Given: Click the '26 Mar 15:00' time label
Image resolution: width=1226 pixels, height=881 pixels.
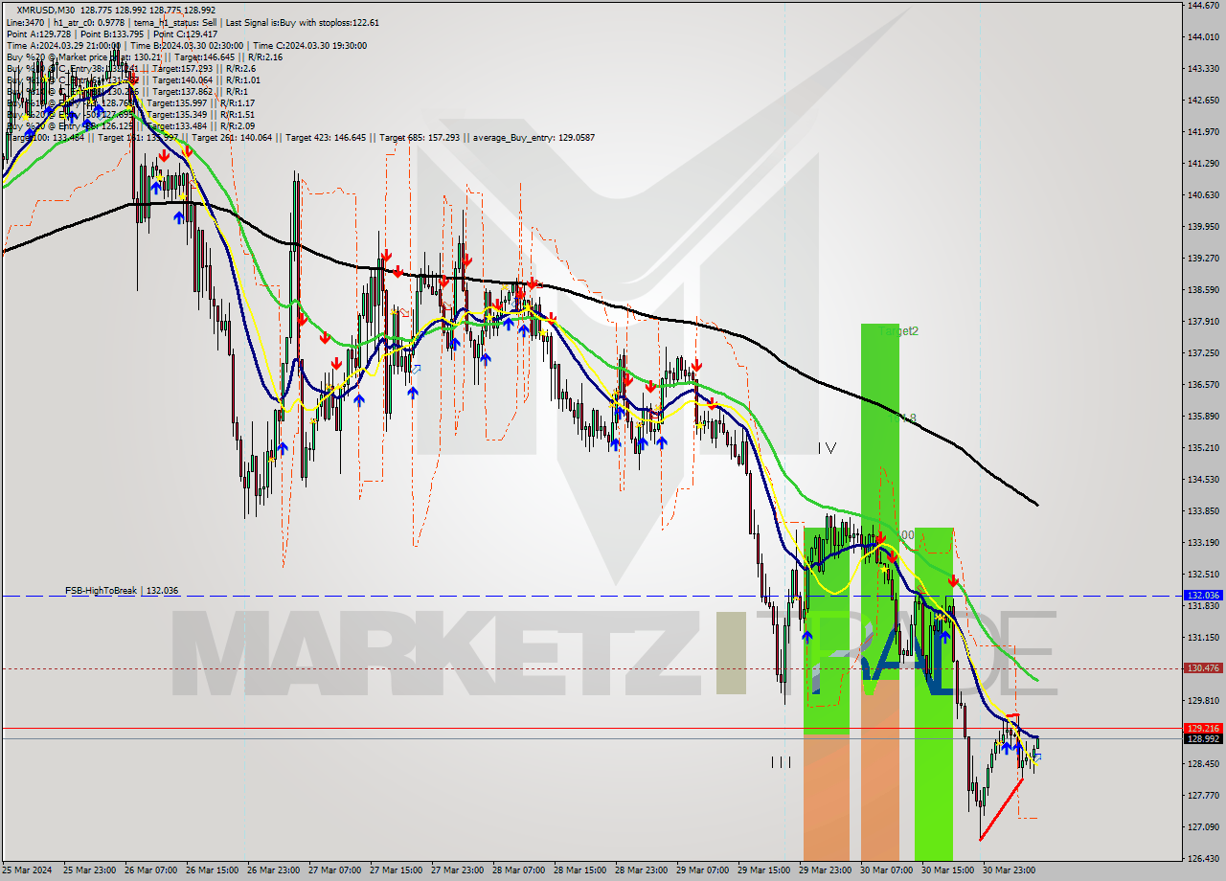Looking at the screenshot, I should [x=213, y=870].
